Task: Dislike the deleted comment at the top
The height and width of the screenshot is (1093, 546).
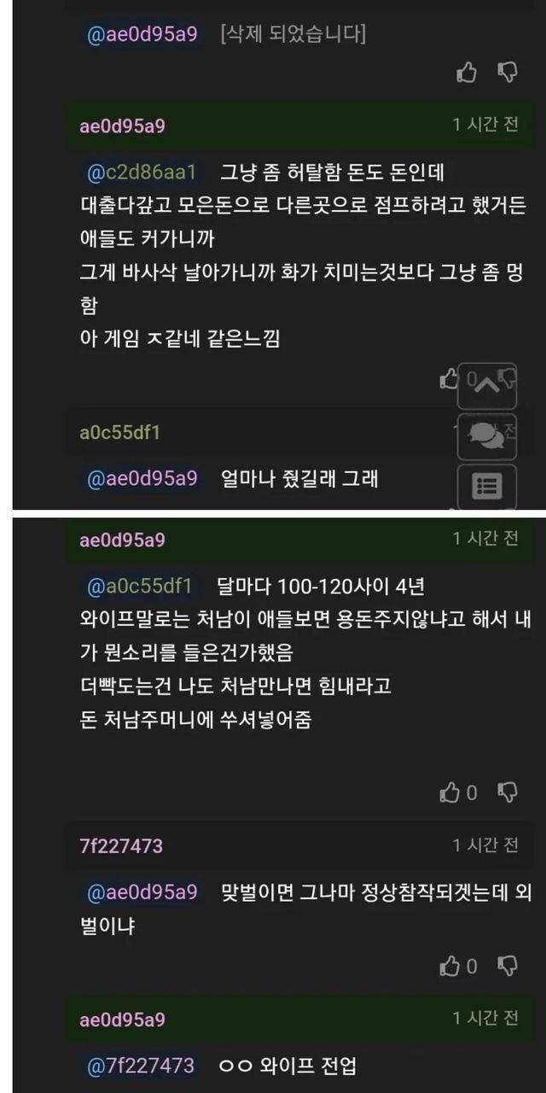Action: [x=508, y=73]
